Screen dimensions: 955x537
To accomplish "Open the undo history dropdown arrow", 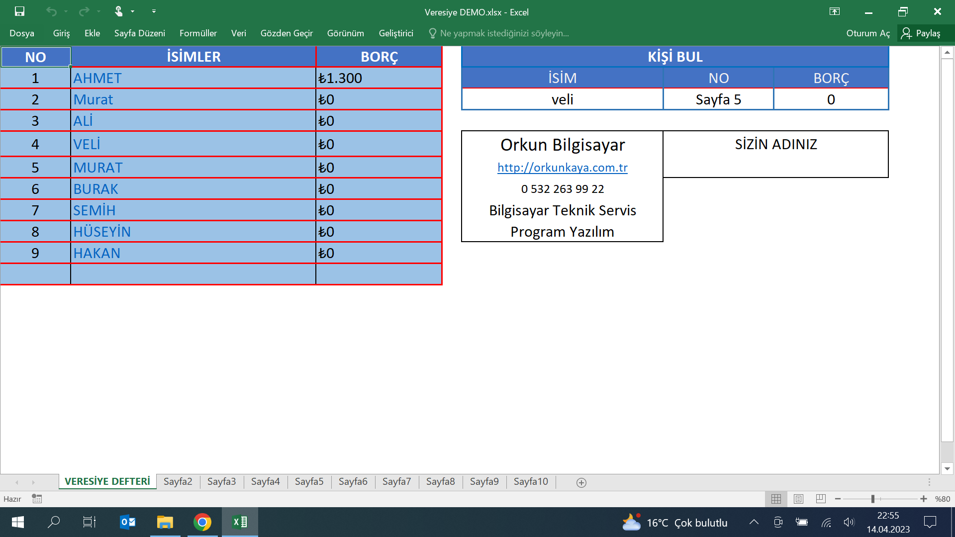I will [66, 11].
